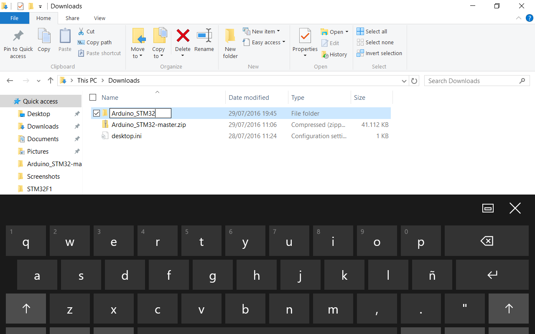
Task: Pin to Quick access icon
Action: [18, 36]
